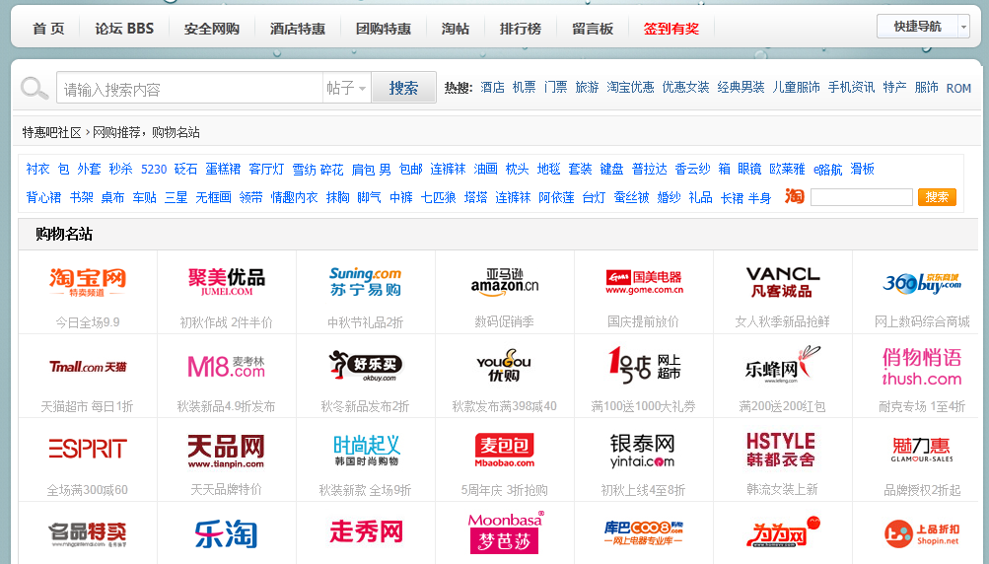Open the Glamour-Sales 魅力惠 logo tile

922,450
